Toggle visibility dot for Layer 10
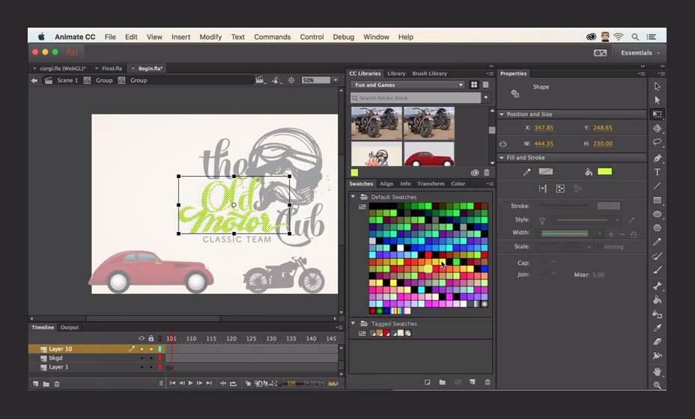 click(142, 349)
